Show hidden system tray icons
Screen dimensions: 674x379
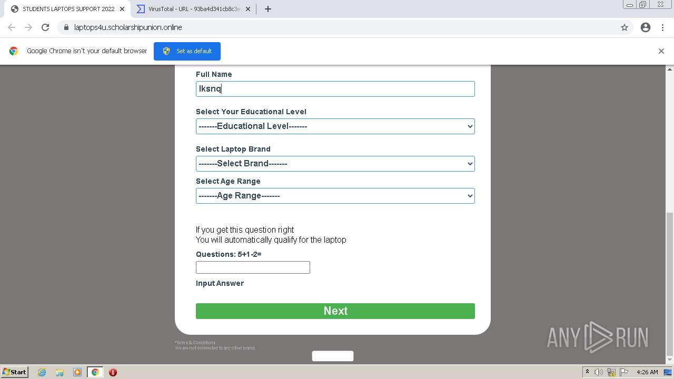(x=587, y=372)
